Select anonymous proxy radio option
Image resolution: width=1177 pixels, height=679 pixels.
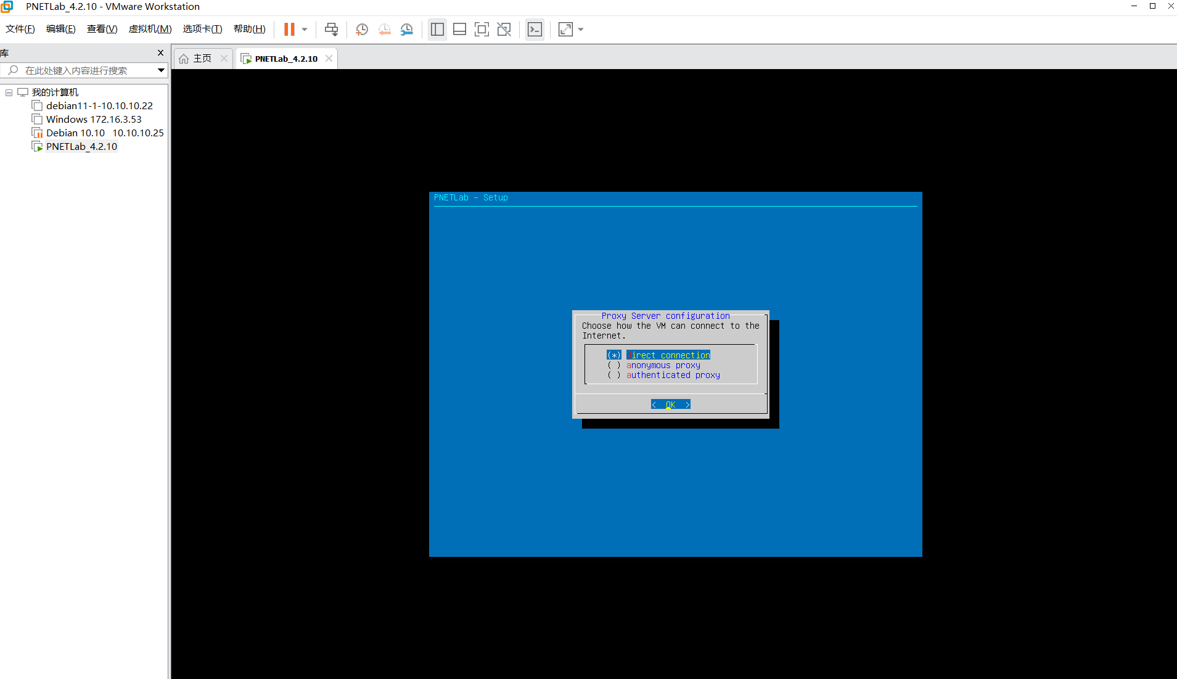(654, 365)
